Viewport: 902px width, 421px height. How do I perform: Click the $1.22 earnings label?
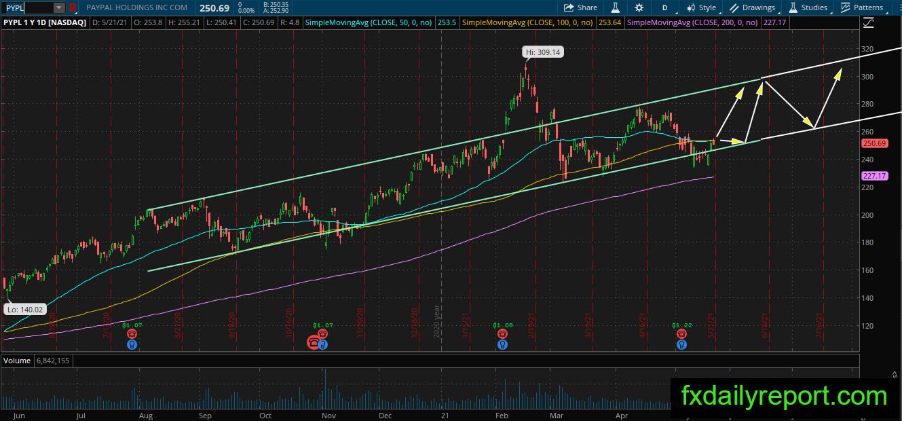tap(681, 326)
